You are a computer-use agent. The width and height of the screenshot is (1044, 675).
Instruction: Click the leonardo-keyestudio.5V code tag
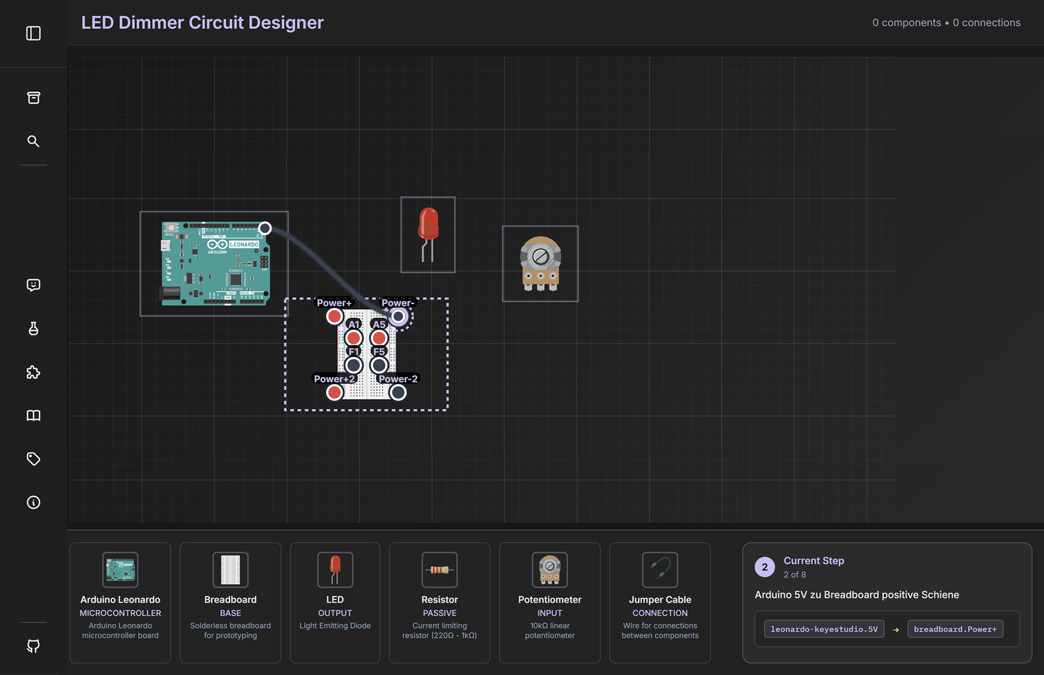[824, 629]
